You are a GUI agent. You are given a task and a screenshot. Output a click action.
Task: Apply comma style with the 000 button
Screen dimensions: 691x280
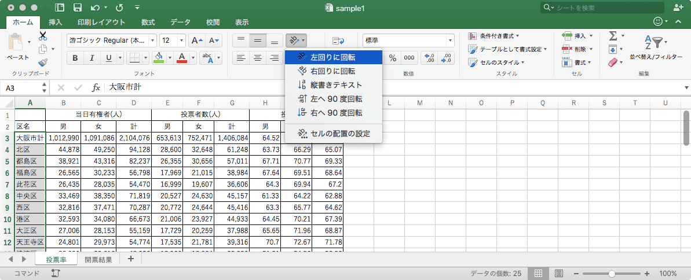pyautogui.click(x=409, y=58)
